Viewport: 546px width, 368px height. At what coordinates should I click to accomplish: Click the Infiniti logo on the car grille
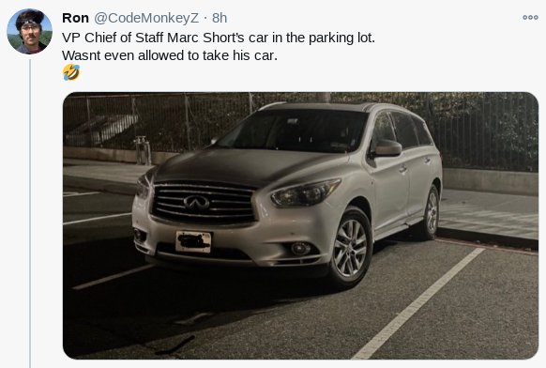point(196,203)
